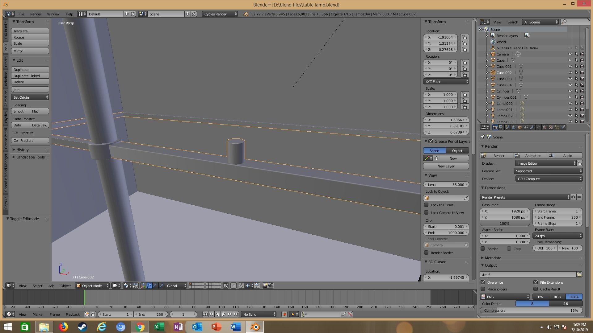Screen dimensions: 593x333
Task: Click the Animation render button
Action: 531,156
